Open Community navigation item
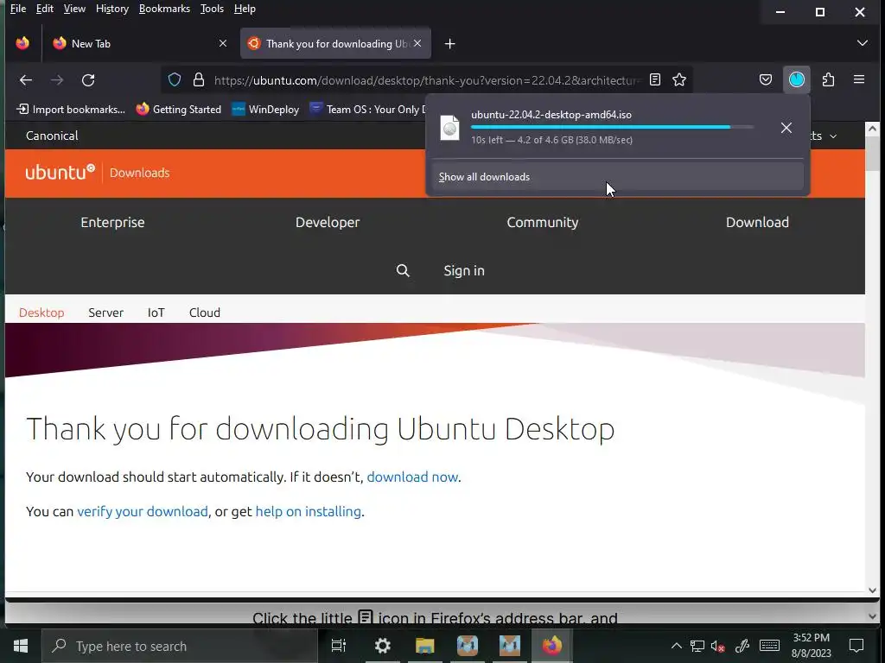 (543, 222)
